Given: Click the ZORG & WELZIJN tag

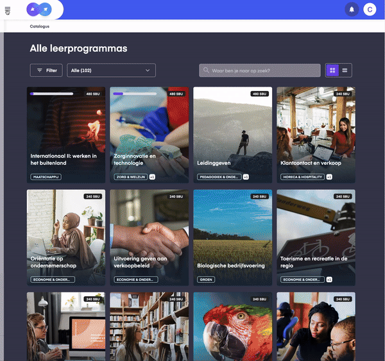Looking at the screenshot, I should 131,177.
